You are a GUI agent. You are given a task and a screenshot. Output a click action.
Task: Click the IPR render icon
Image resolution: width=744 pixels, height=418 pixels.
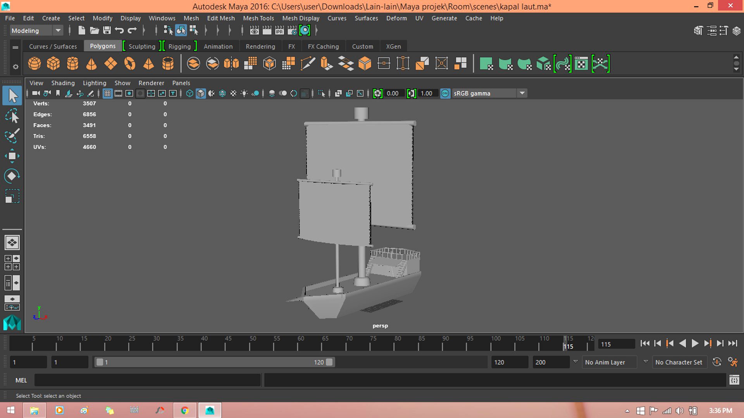point(279,30)
